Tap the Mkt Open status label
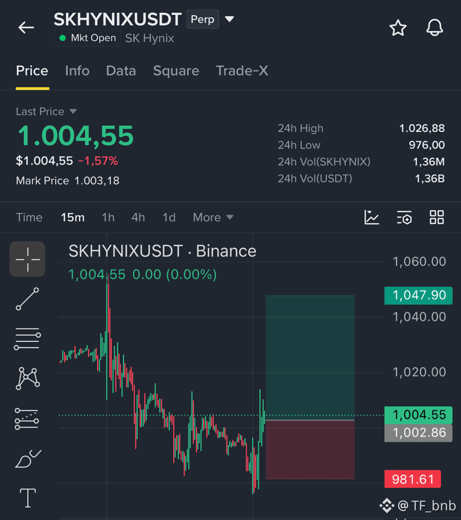The width and height of the screenshot is (461, 520). [x=87, y=38]
